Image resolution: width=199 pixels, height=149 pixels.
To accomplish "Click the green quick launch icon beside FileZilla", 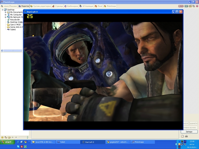I will pyautogui.click(x=25, y=147).
